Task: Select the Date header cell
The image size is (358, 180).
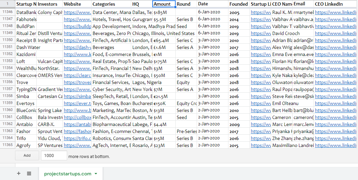Action: 212,4
